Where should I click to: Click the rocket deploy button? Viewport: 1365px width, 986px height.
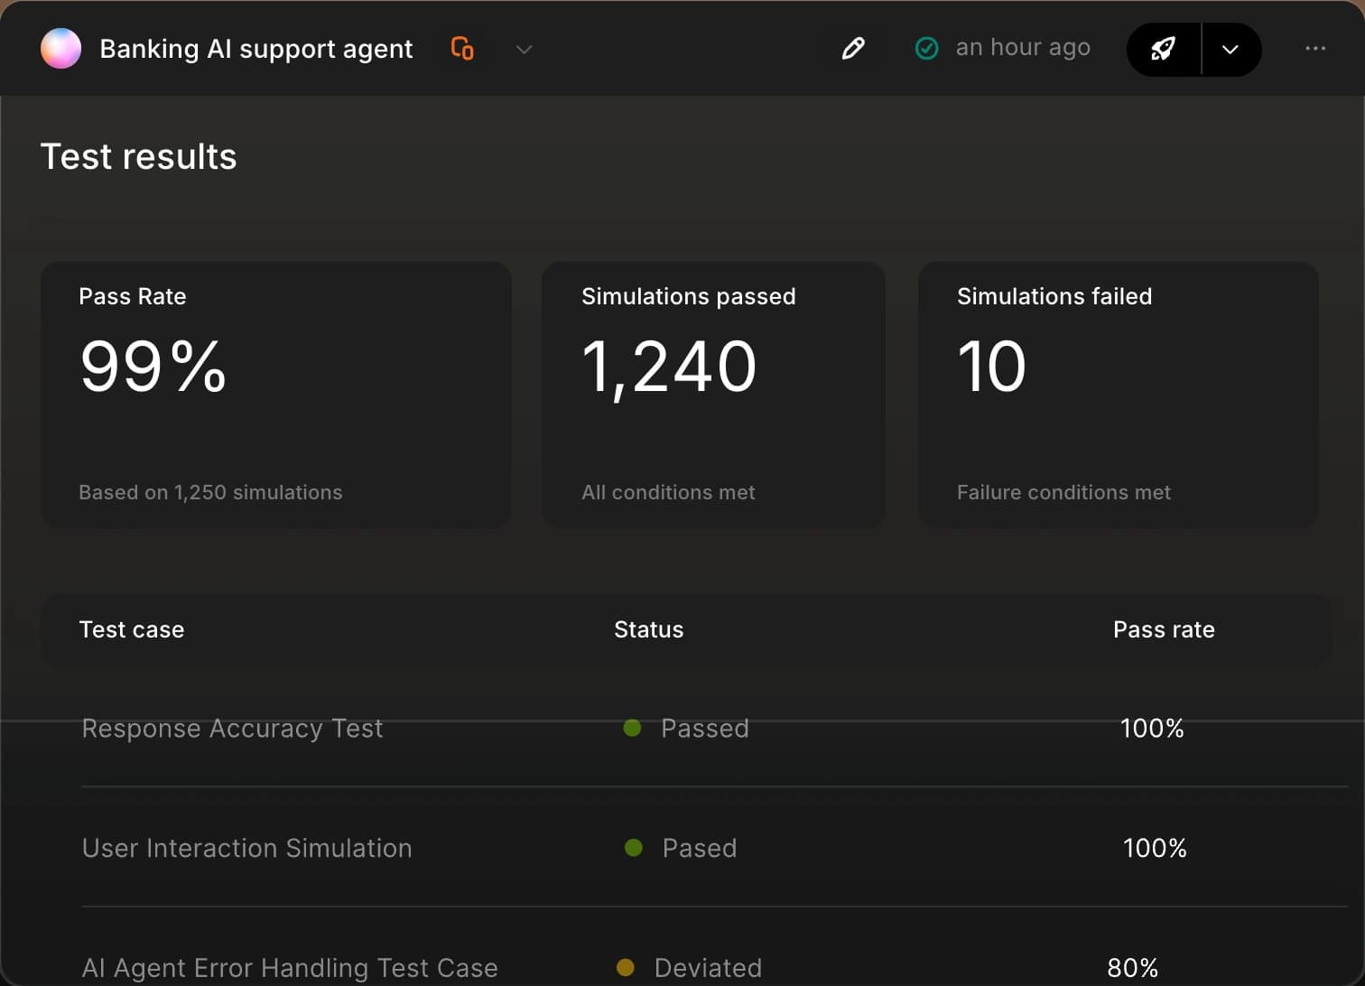pos(1164,50)
